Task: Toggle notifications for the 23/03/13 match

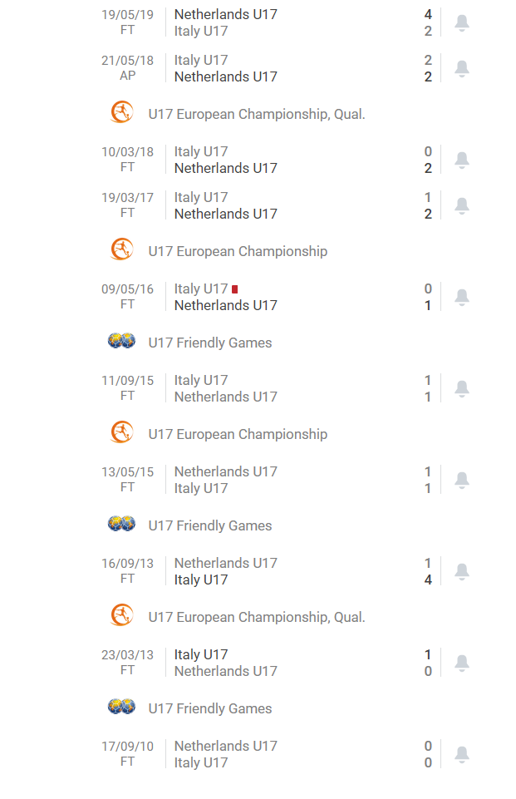Action: (x=462, y=662)
